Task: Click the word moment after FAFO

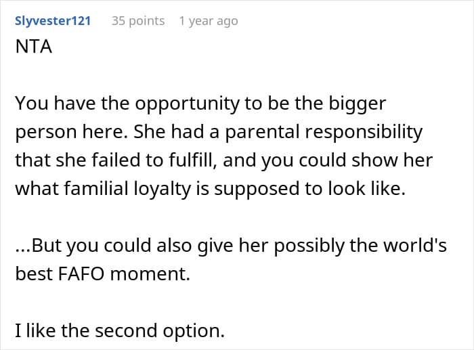Action: (150, 274)
